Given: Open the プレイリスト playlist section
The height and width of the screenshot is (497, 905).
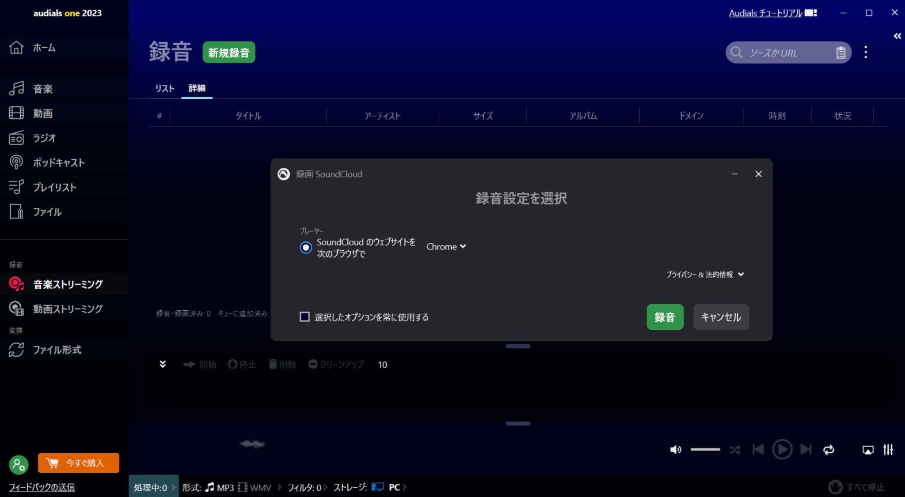Looking at the screenshot, I should (x=42, y=187).
